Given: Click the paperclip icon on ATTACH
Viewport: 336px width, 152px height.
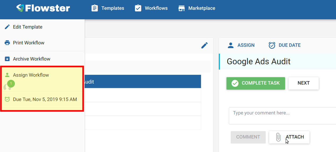Looking at the screenshot, I should click(x=278, y=137).
